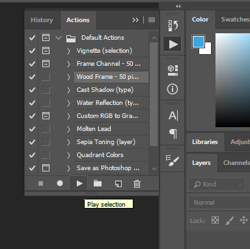Select the Save as Photoshop action
Image resolution: width=250 pixels, height=249 pixels.
pos(111,168)
